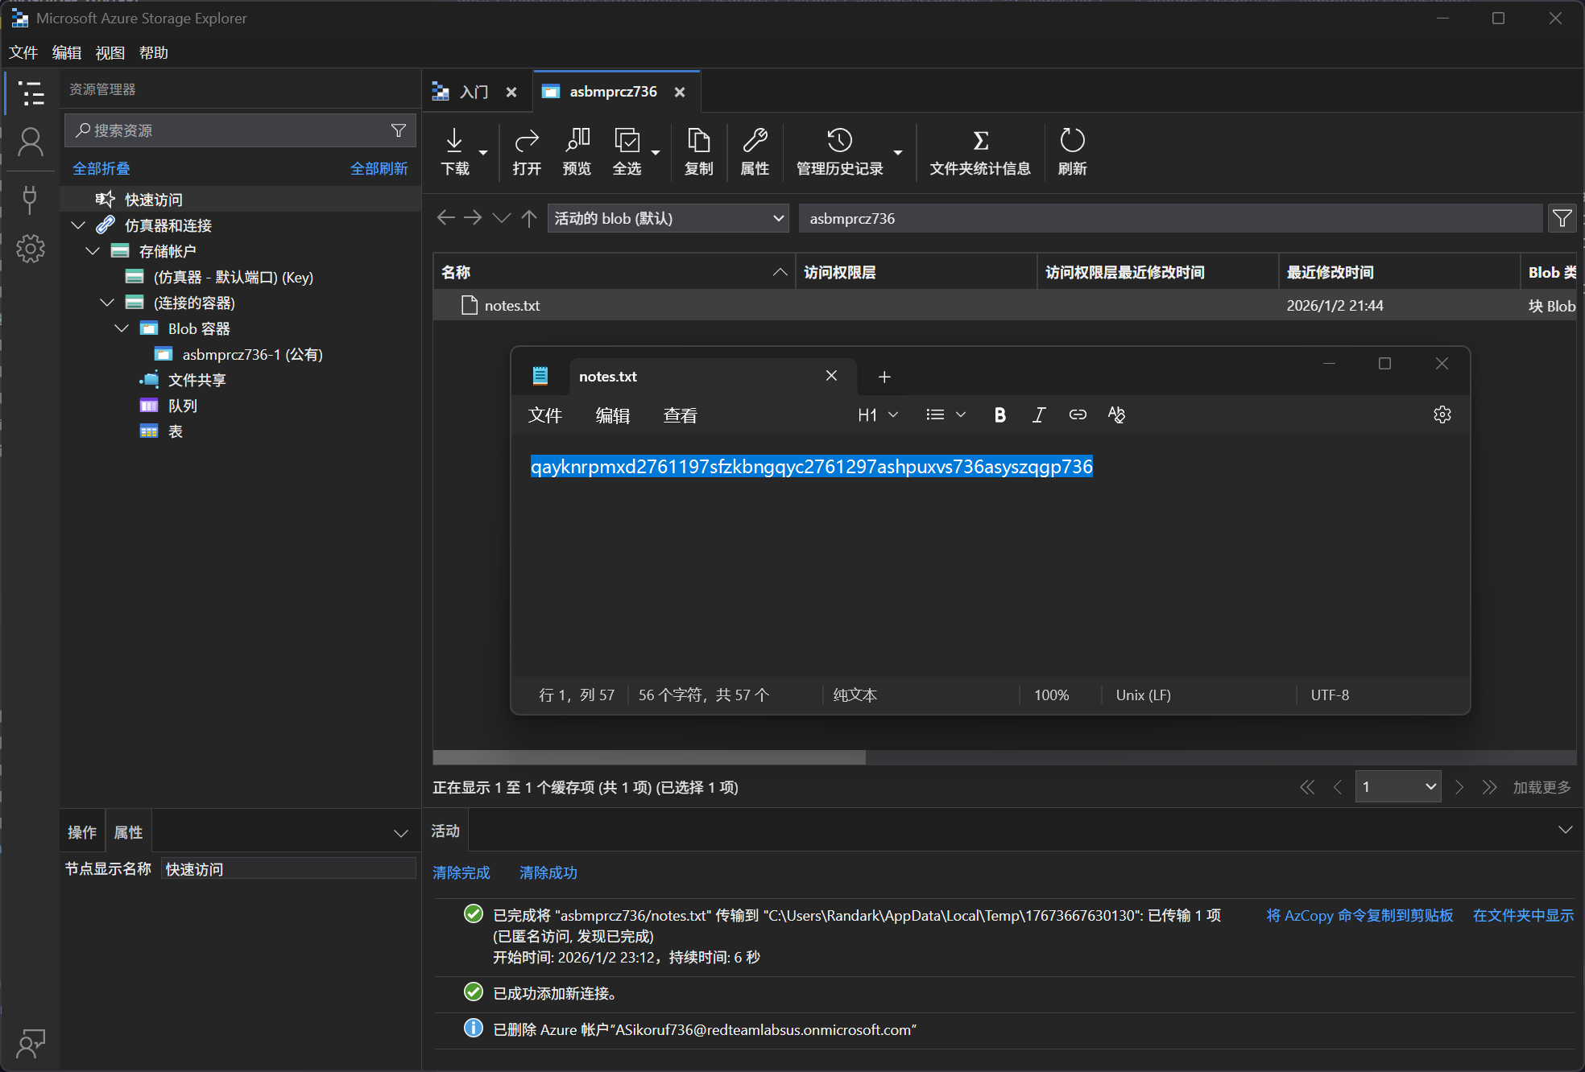Toggle the resource search filter icon

(x=399, y=130)
